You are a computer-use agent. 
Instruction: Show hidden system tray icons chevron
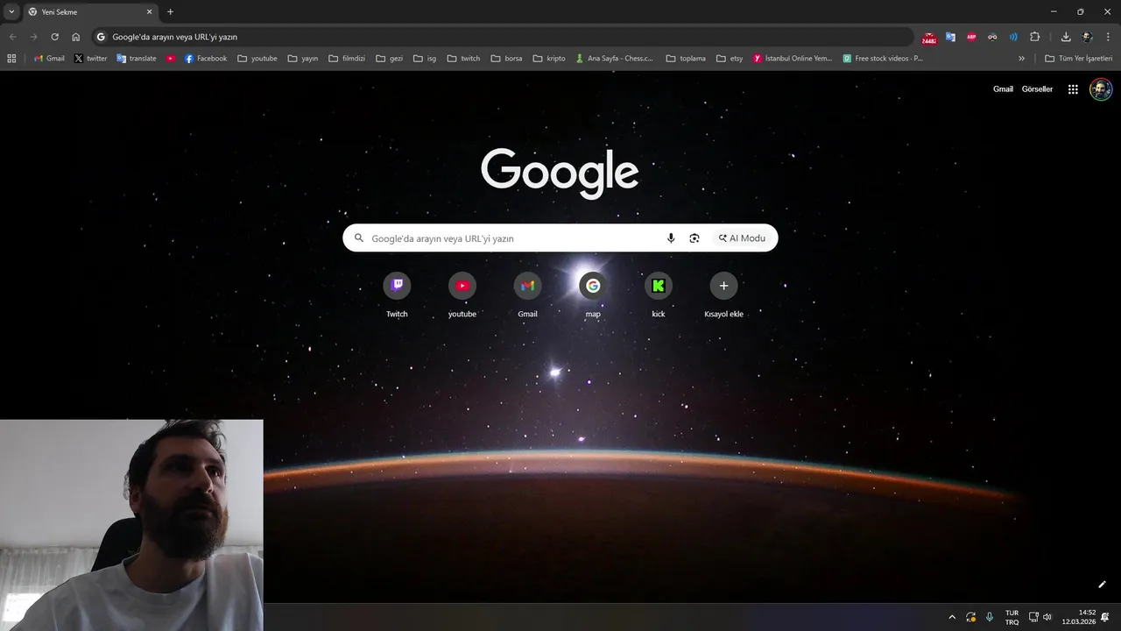(x=952, y=617)
